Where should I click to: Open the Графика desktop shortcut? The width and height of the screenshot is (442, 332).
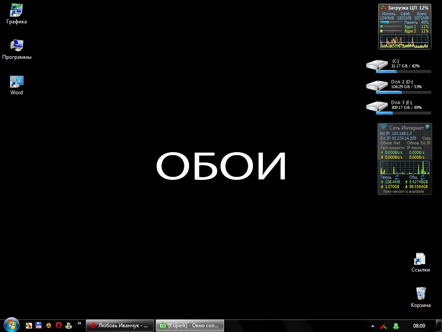pos(16,13)
